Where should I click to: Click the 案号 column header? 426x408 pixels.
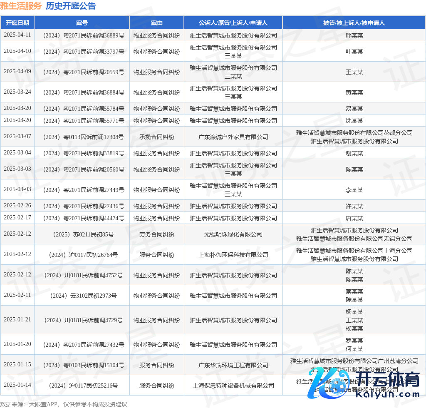82,23
